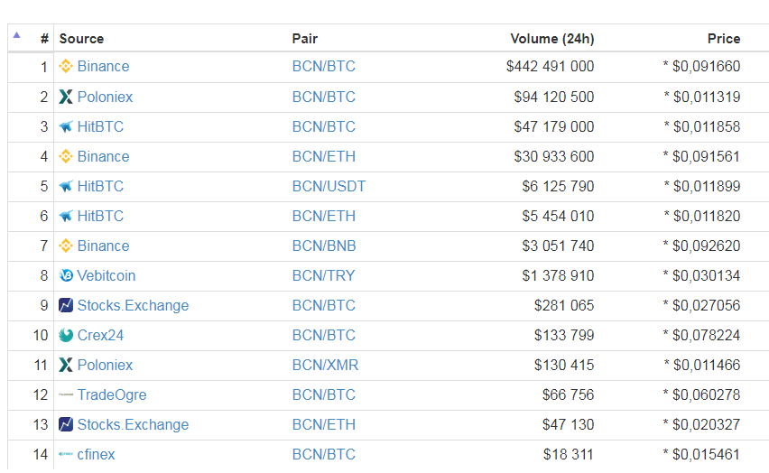Click the HitBTC logo icon in row 6
Screen dimensions: 769x473
[66, 216]
